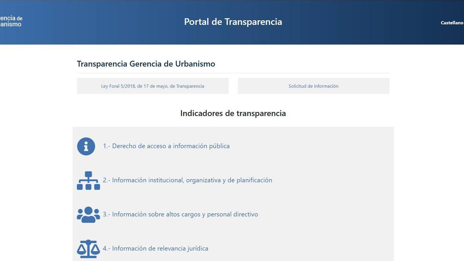Click the Portal de Transparencia header title

[233, 22]
